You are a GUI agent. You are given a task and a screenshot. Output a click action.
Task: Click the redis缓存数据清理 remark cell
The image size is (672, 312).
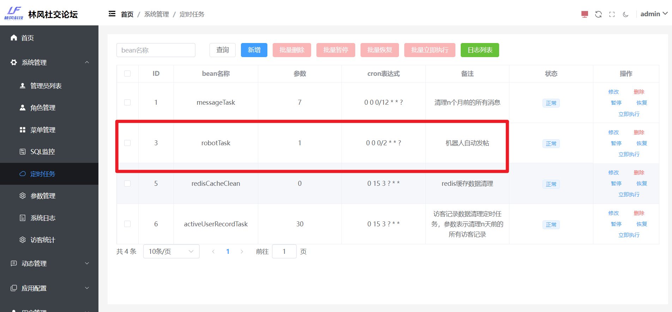click(467, 183)
